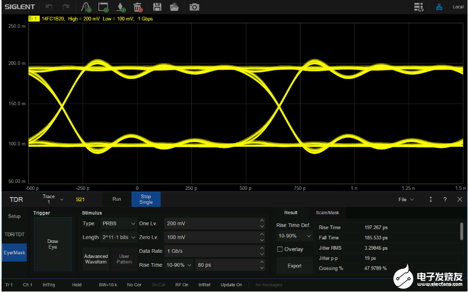Increase One Lv. with the up arrow
This screenshot has height=292, width=468.
262,221
